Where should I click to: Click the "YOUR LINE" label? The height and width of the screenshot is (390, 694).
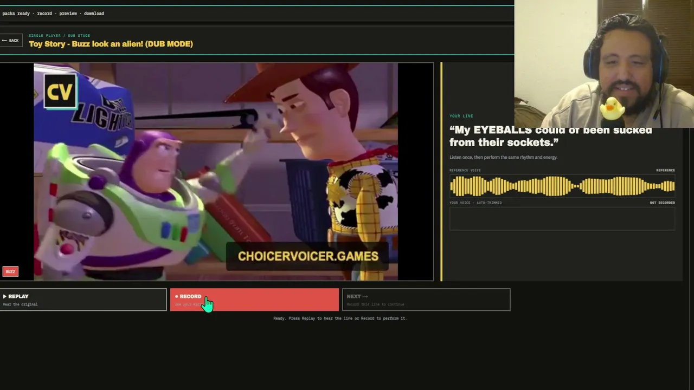click(461, 116)
